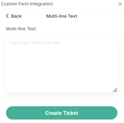Submit the form via green Create Ticket
The height and width of the screenshot is (123, 124).
[62, 113]
